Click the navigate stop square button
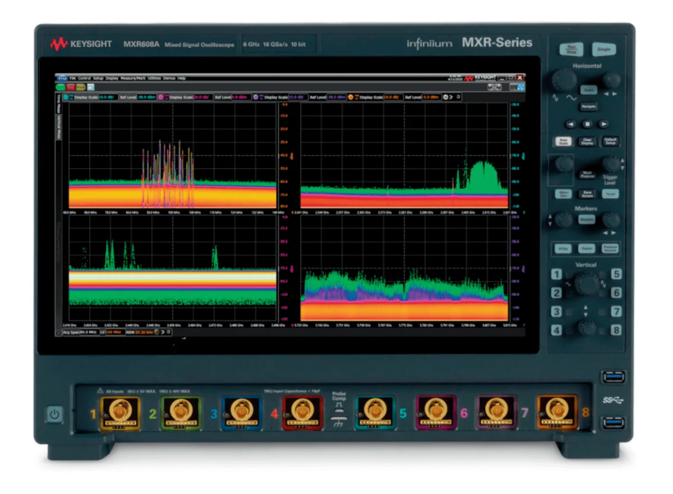This screenshot has width=673, height=494. pyautogui.click(x=587, y=124)
